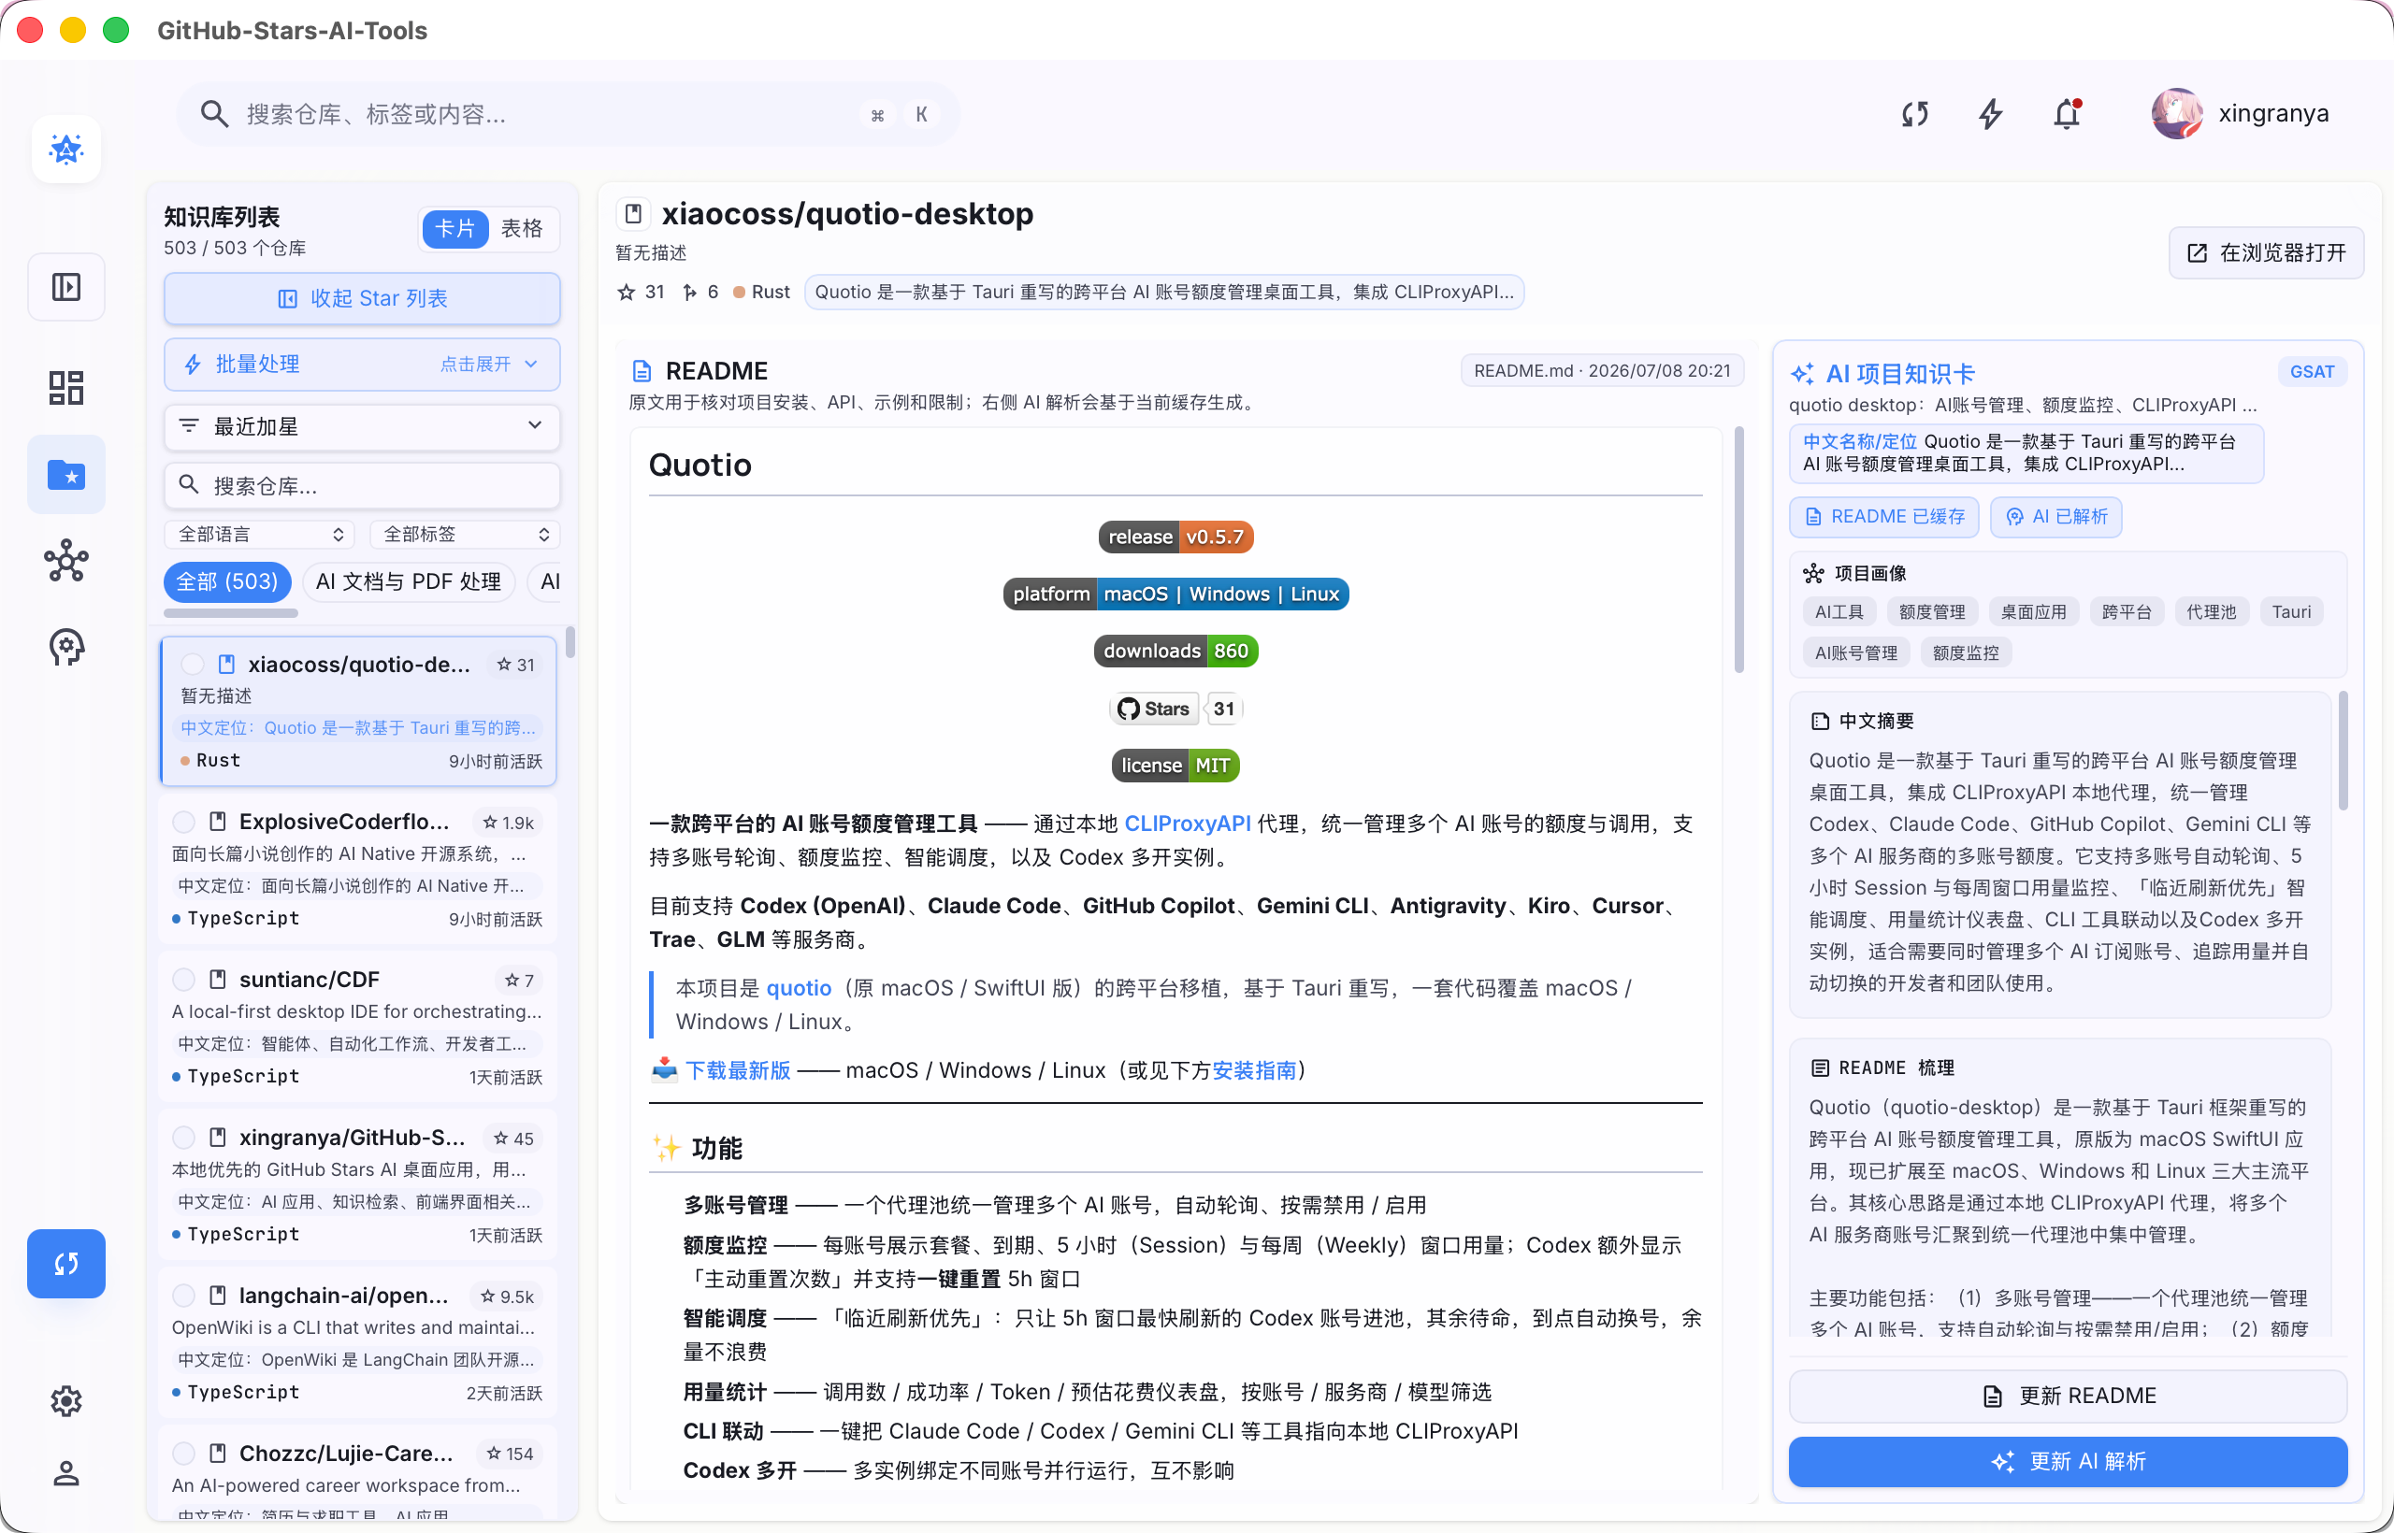2394x1533 pixels.
Task: Select checkbox on suntianc/CDF card
Action: point(183,980)
